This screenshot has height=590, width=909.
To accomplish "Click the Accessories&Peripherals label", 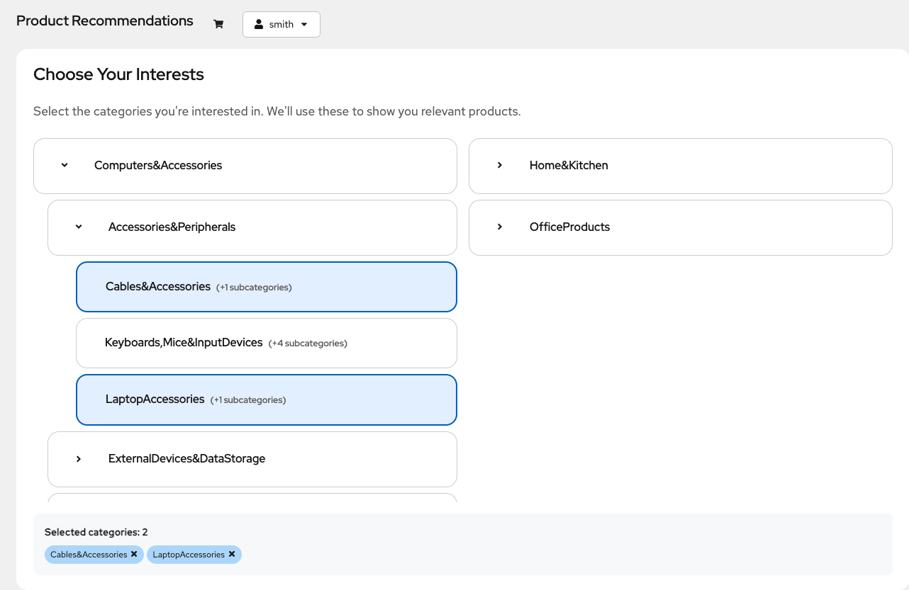I will [x=172, y=227].
